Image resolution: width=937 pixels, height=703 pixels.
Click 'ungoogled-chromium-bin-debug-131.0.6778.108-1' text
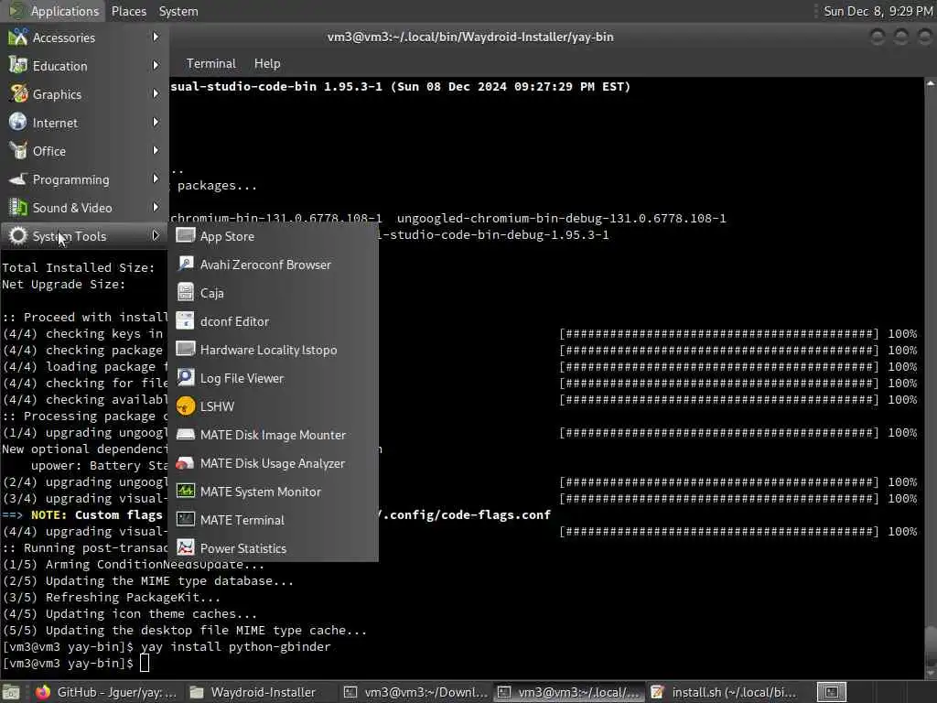562,218
